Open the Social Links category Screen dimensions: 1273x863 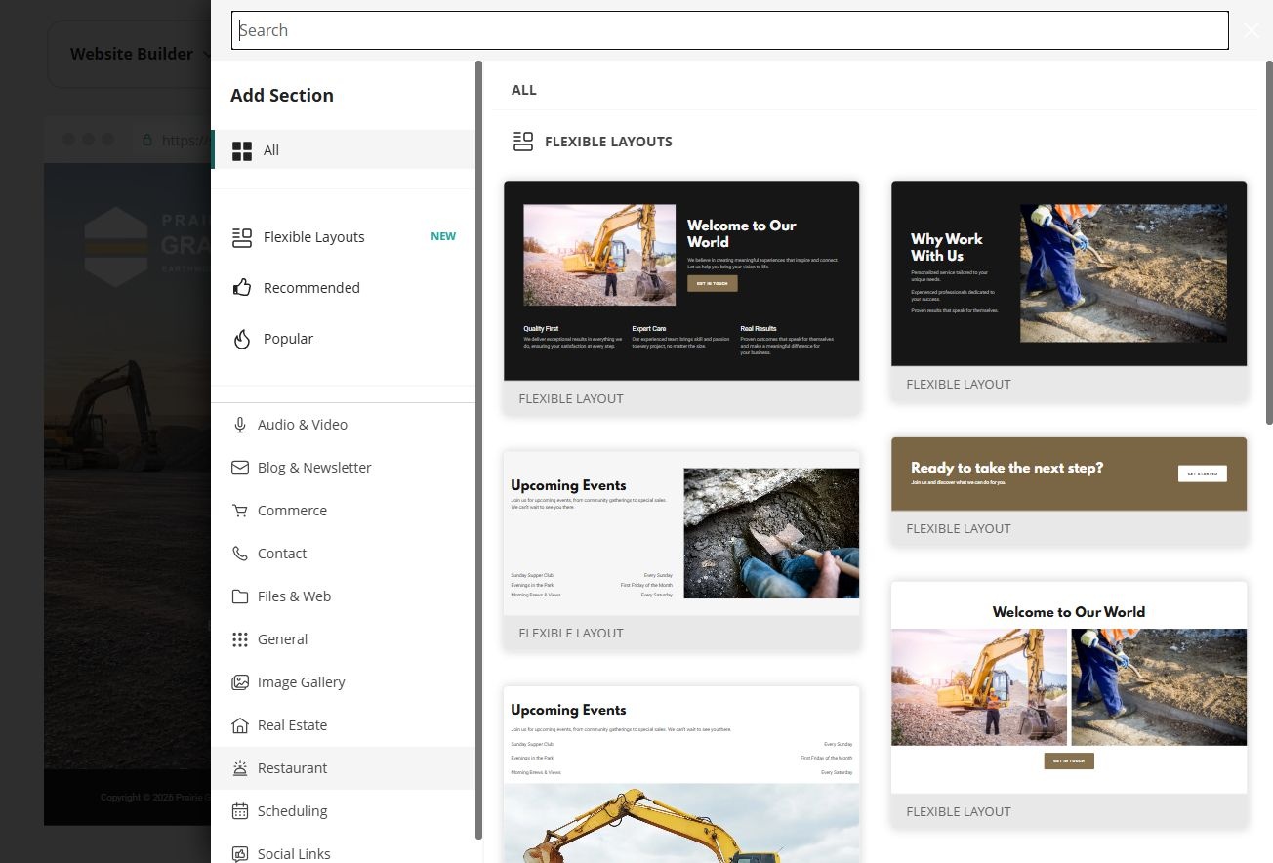[x=343, y=853]
